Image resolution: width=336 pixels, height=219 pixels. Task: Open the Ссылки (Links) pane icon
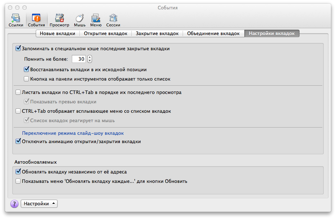click(x=16, y=20)
